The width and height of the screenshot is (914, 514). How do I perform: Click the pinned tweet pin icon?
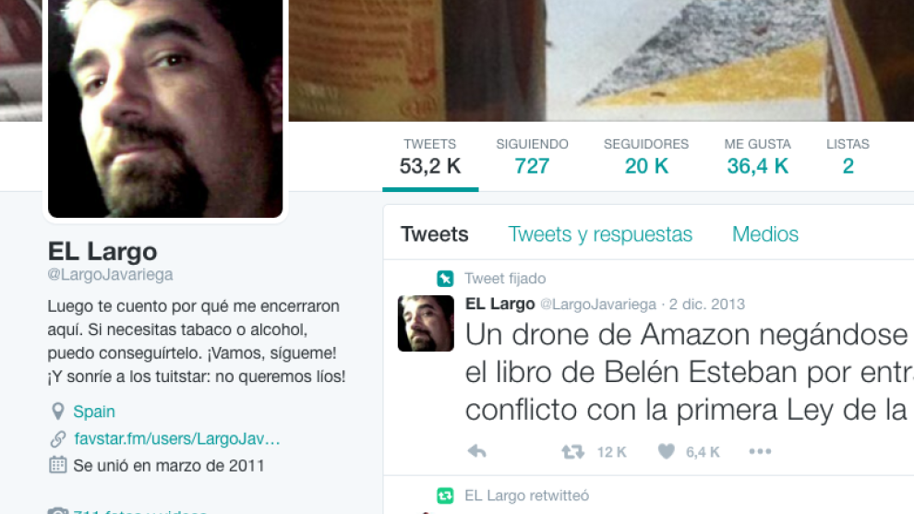(x=445, y=279)
